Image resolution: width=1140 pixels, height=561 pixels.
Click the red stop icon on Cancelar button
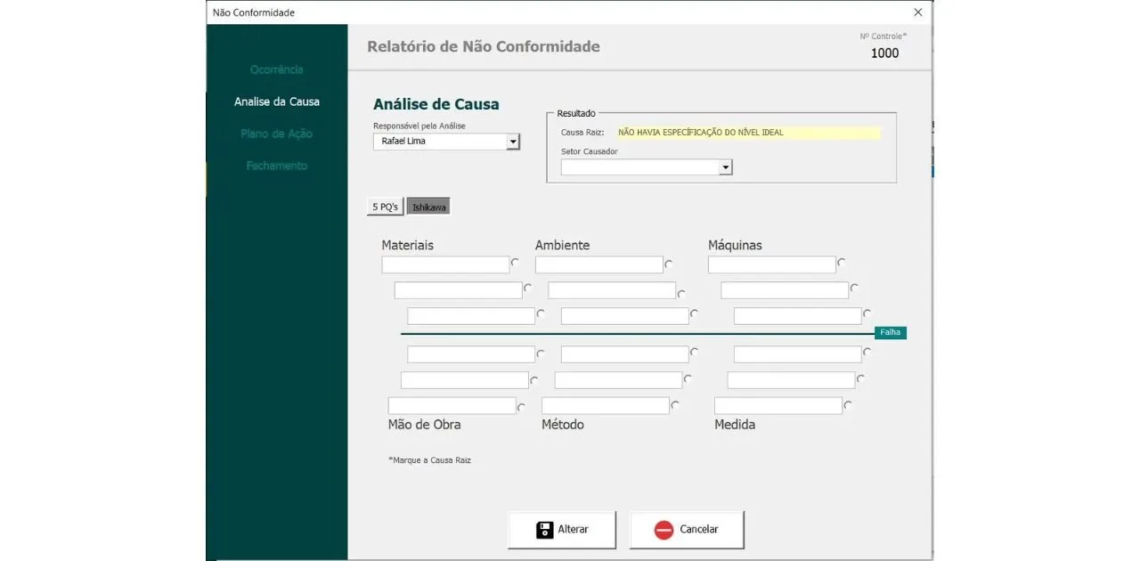pos(663,529)
